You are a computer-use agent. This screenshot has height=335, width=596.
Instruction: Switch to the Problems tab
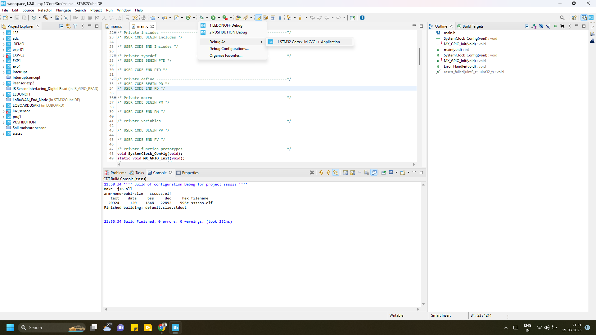(118, 172)
